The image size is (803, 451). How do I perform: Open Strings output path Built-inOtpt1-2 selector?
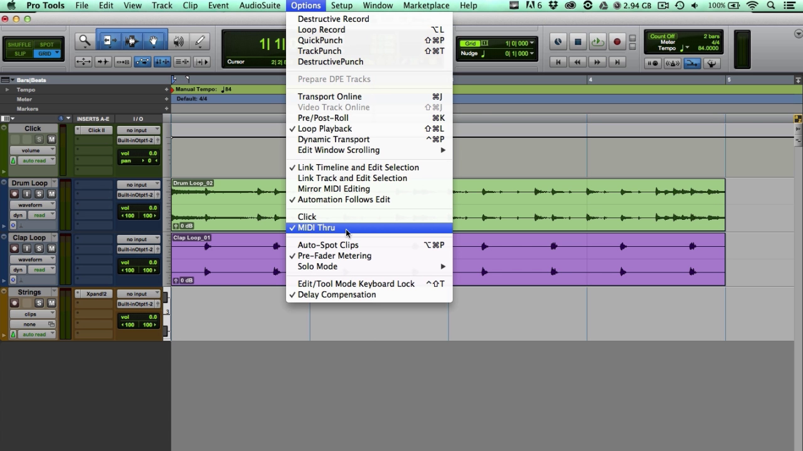pyautogui.click(x=139, y=304)
